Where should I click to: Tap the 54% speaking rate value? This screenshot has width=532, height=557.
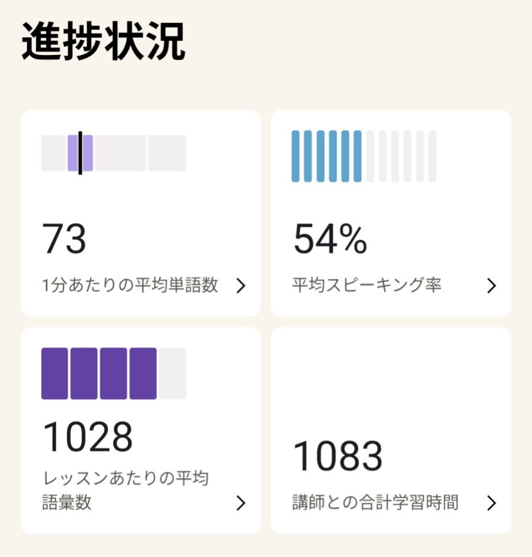330,239
